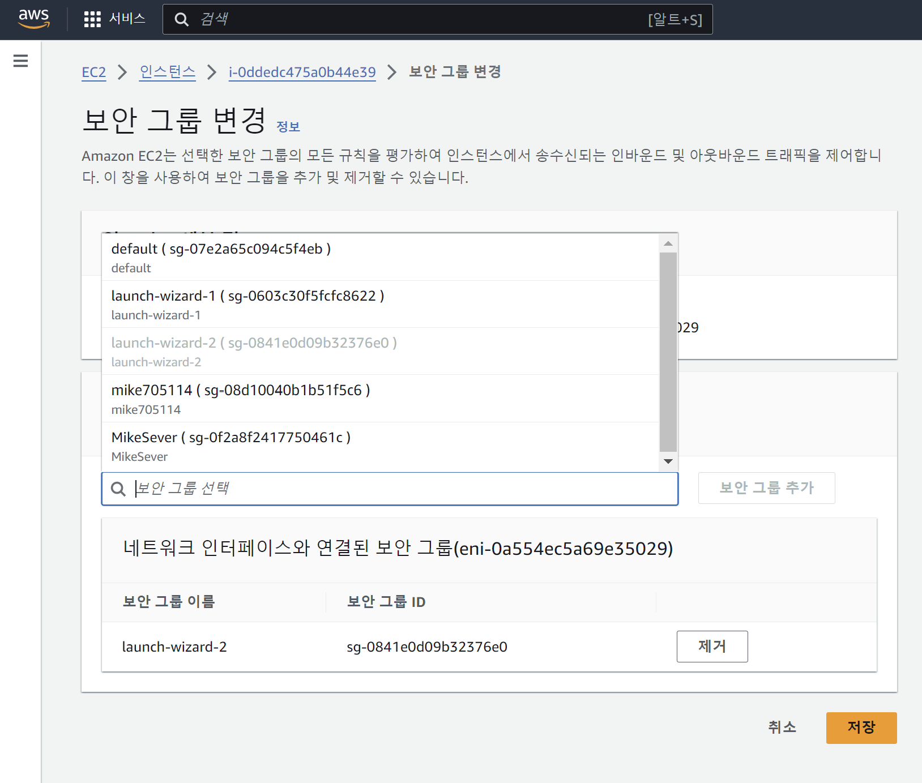This screenshot has height=783, width=922.
Task: Open the 서비스 services grid menu
Action: click(114, 19)
